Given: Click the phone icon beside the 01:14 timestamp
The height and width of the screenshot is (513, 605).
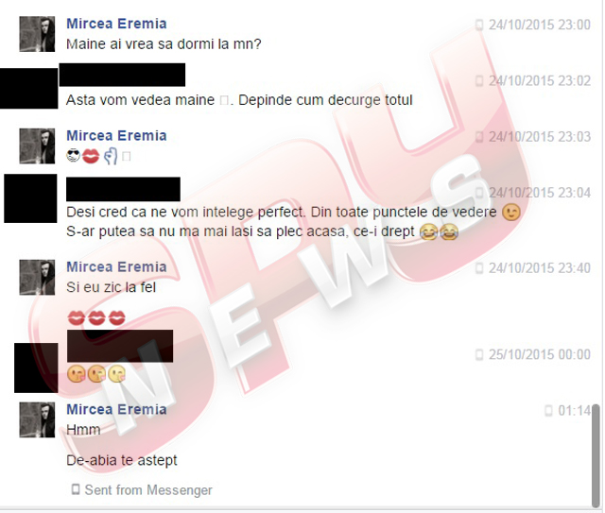Looking at the screenshot, I should point(548,411).
